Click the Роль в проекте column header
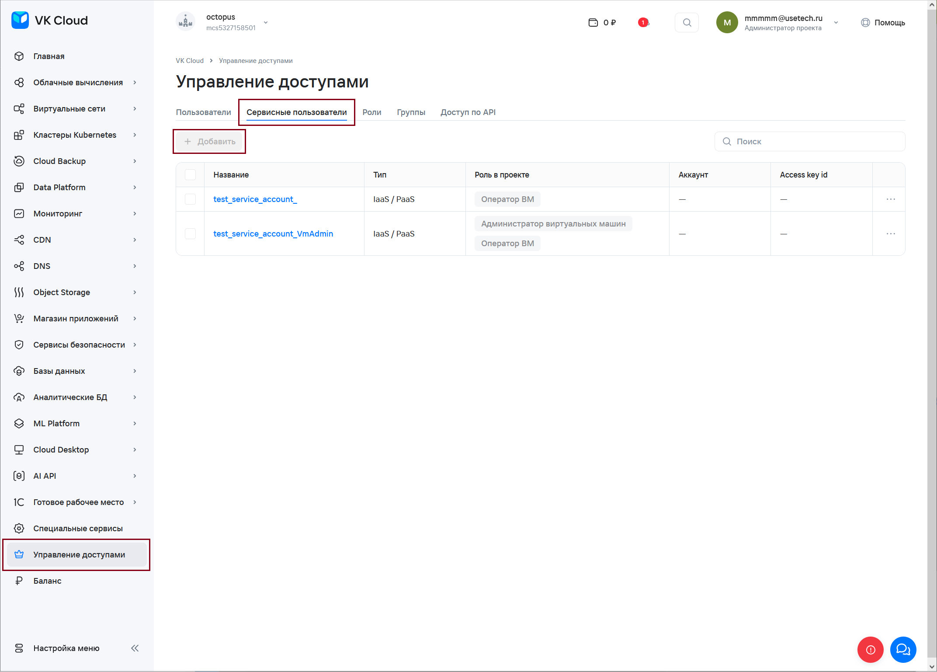The image size is (937, 672). [x=502, y=175]
